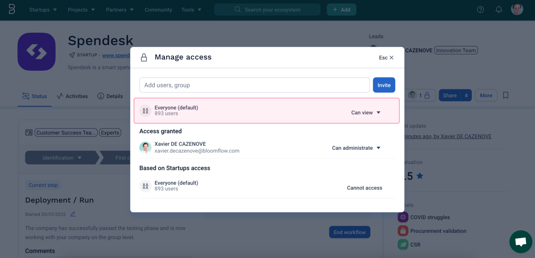
Task: Open the user profile avatar menu
Action: click(x=517, y=9)
